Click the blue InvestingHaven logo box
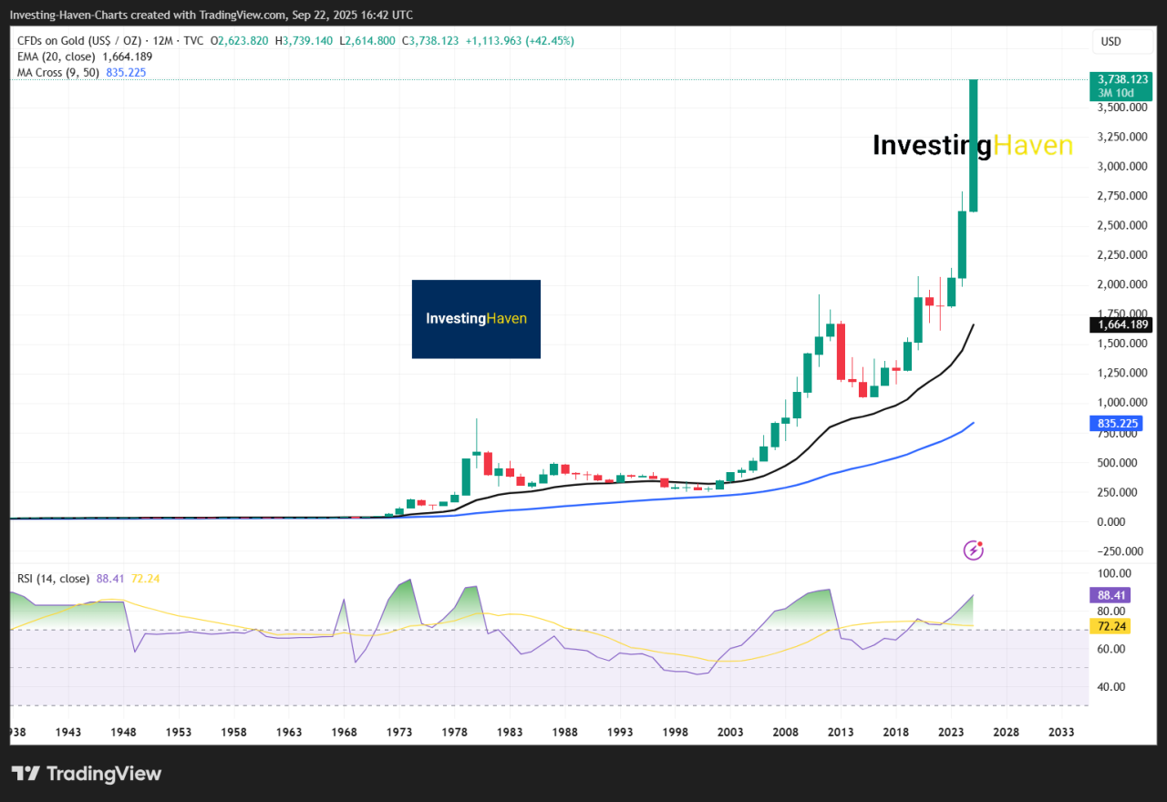The width and height of the screenshot is (1167, 802). [x=476, y=319]
